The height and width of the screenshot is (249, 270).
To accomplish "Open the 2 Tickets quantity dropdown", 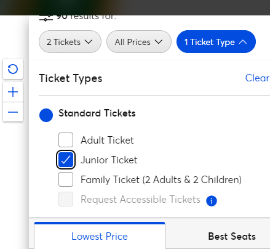I will pyautogui.click(x=70, y=42).
